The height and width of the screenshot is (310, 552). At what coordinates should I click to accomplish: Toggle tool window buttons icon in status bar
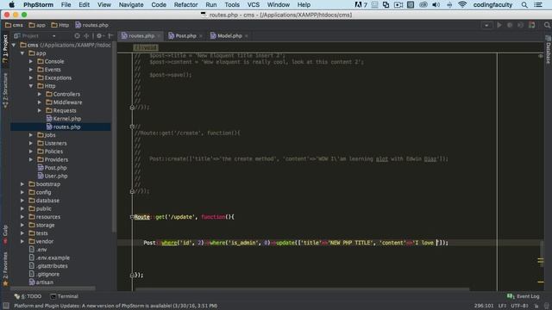coord(6,306)
